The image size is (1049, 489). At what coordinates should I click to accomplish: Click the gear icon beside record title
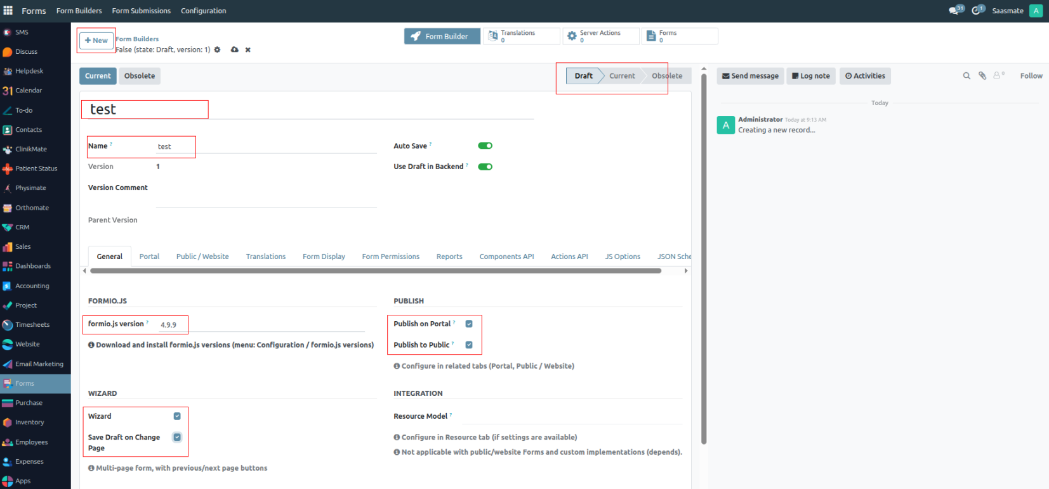click(217, 49)
